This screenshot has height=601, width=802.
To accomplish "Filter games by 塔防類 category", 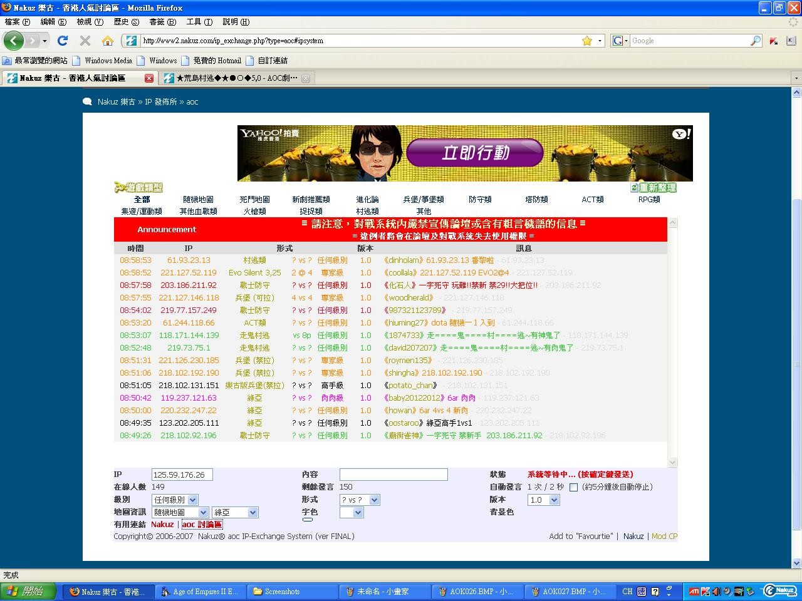I will [x=536, y=199].
